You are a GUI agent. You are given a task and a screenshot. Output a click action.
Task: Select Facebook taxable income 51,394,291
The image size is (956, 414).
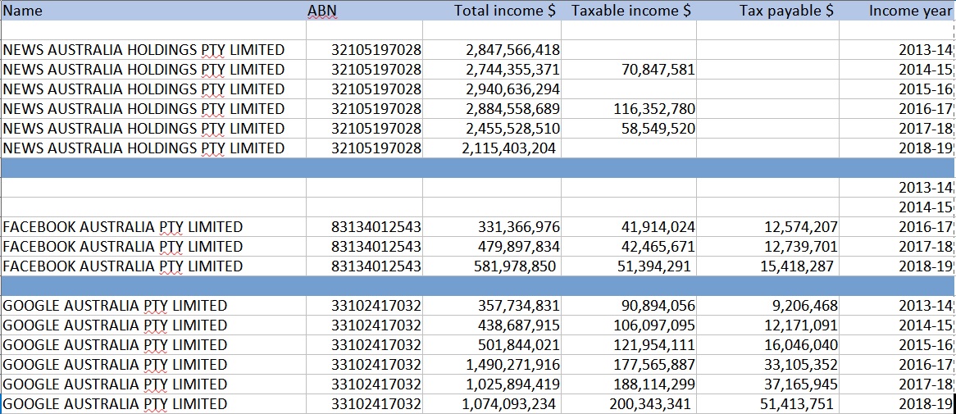pyautogui.click(x=629, y=266)
